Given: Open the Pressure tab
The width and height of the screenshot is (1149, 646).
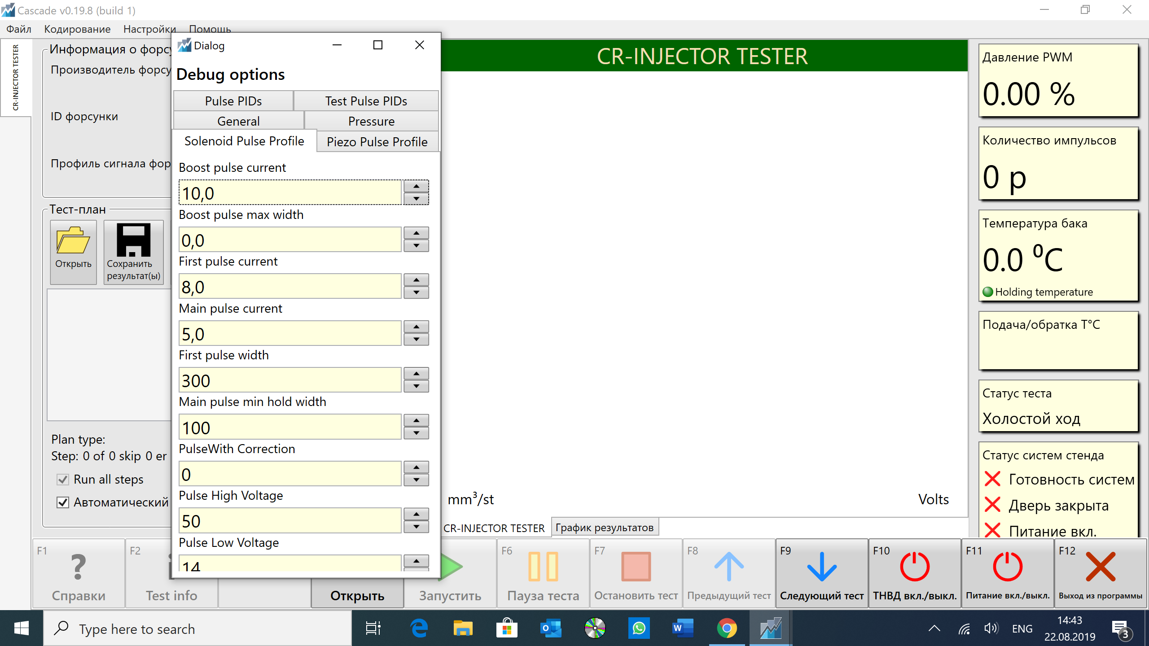Looking at the screenshot, I should point(371,121).
